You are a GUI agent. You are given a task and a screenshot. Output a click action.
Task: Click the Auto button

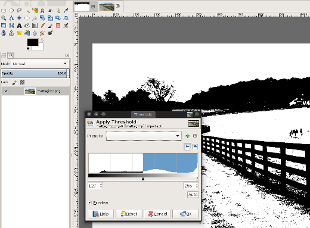click(193, 195)
